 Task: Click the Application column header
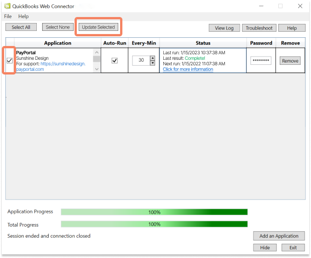pyautogui.click(x=58, y=43)
